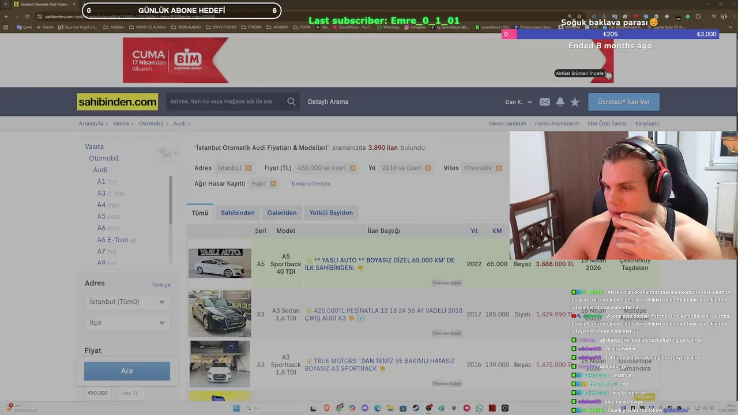Open Chrome from the taskbar
Image resolution: width=738 pixels, height=415 pixels.
click(x=340, y=408)
